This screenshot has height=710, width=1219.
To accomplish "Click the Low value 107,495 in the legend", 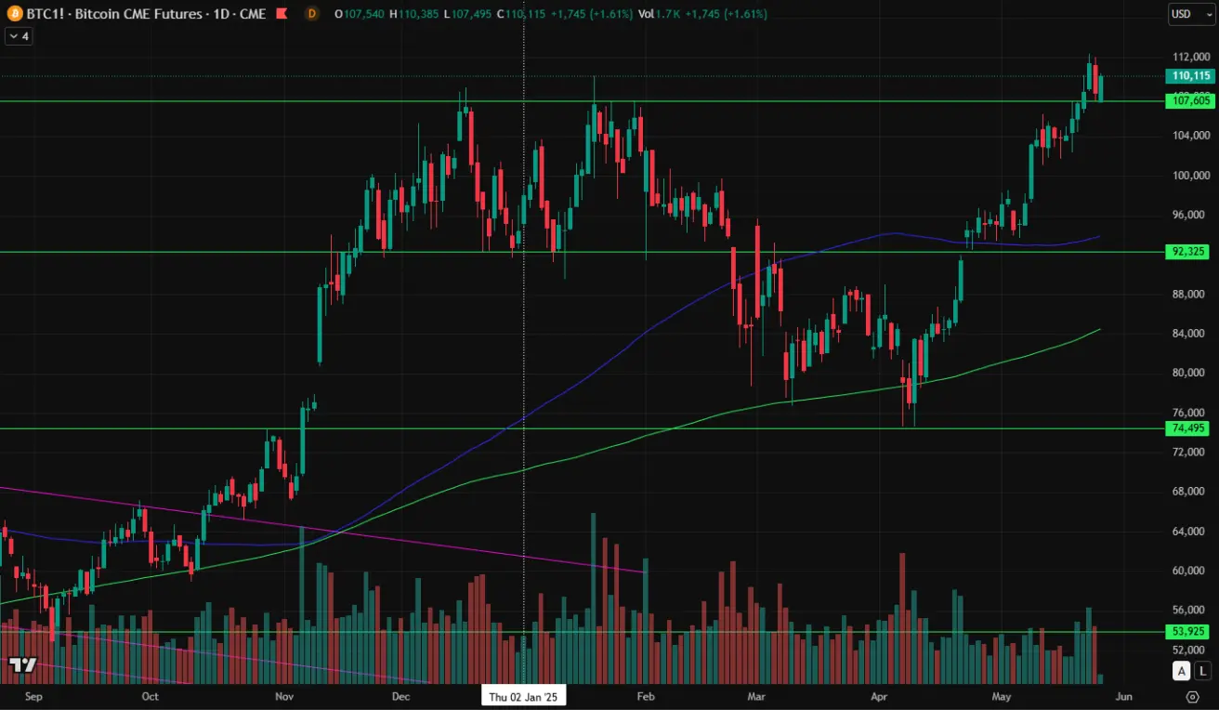I will pyautogui.click(x=471, y=14).
